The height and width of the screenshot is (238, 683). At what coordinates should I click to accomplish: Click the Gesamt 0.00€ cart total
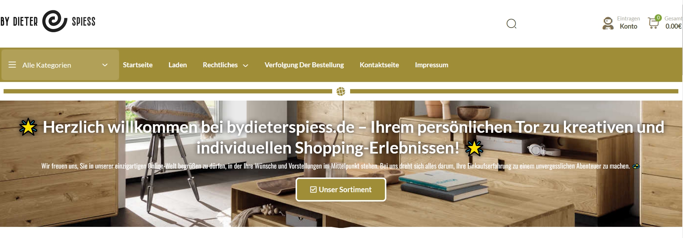tap(673, 23)
